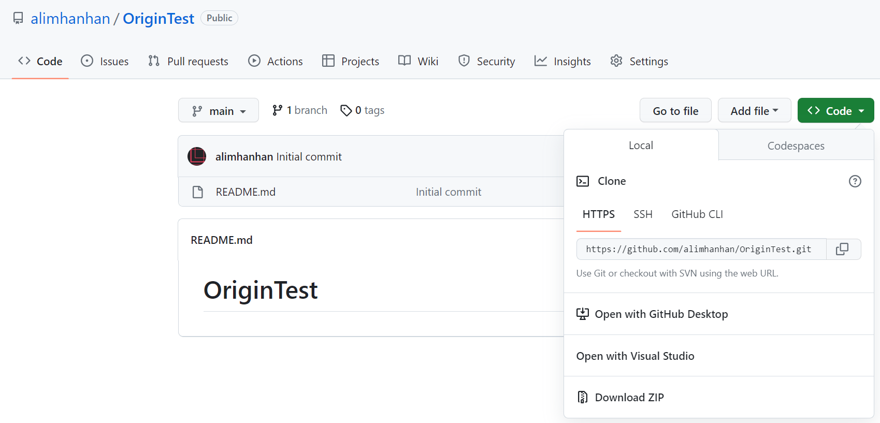Click the Go to file button
Screen dimensions: 880x423
675,110
